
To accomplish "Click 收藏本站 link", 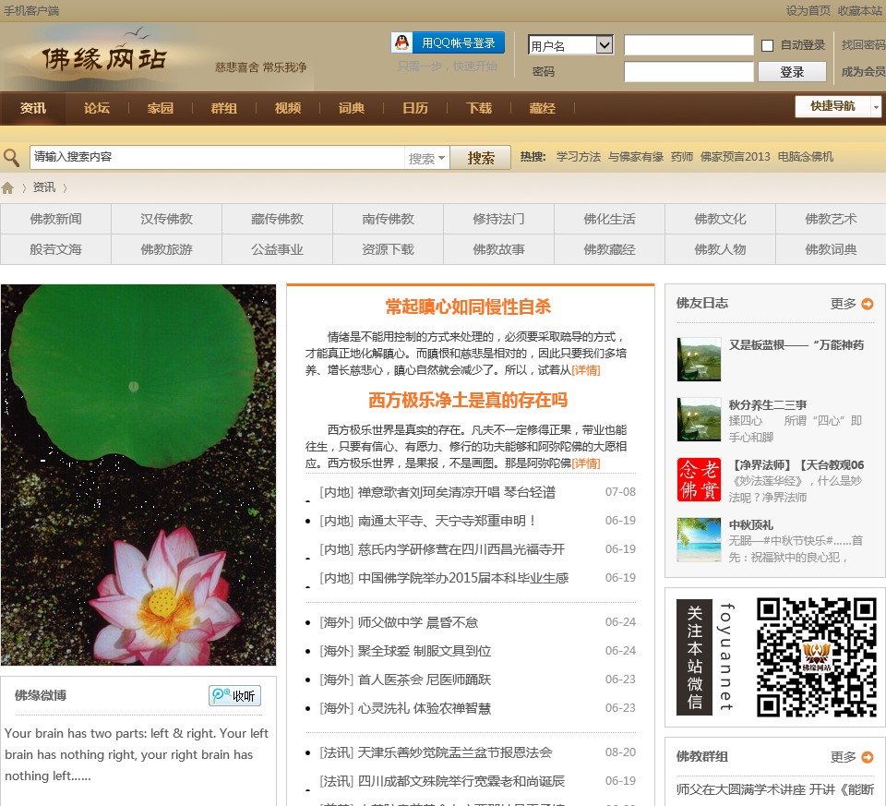I will pos(859,11).
